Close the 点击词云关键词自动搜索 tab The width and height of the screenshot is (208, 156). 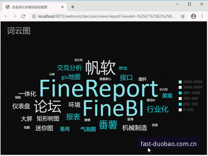click(x=62, y=7)
